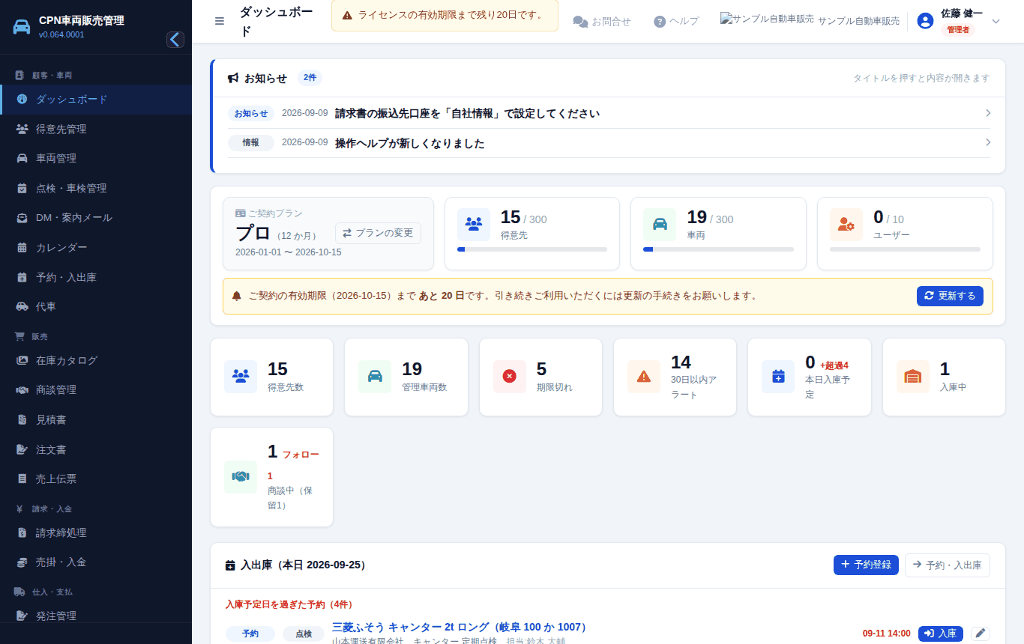Click the CPN car logo icon
The height and width of the screenshot is (644, 1024).
22,27
